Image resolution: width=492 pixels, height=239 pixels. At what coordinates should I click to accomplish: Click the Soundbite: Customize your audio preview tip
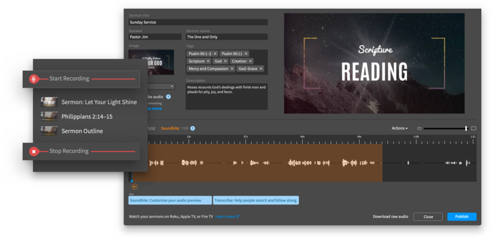170,200
